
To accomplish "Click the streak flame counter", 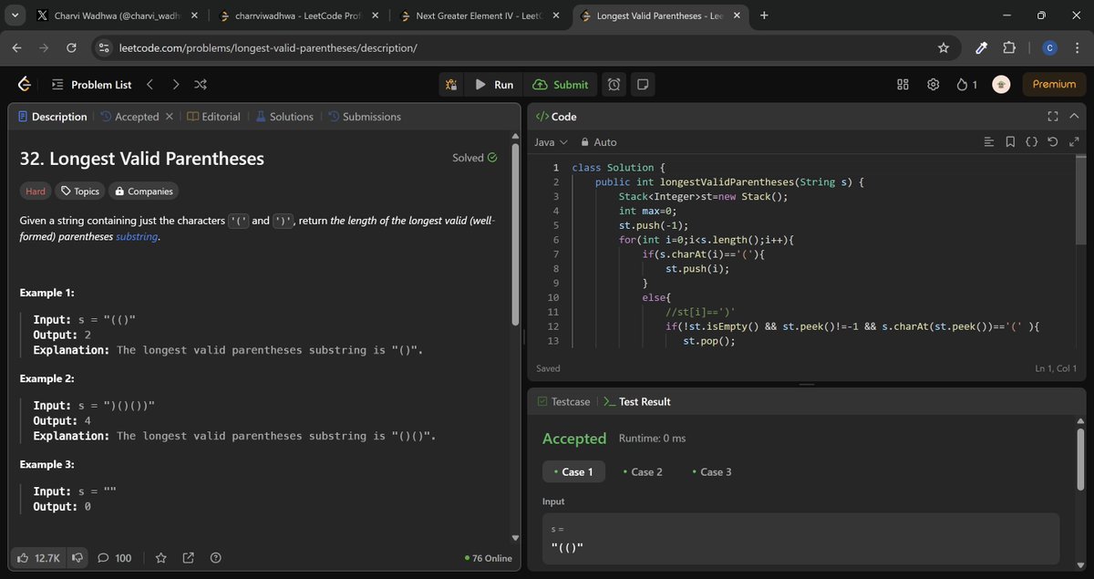I will pyautogui.click(x=966, y=85).
